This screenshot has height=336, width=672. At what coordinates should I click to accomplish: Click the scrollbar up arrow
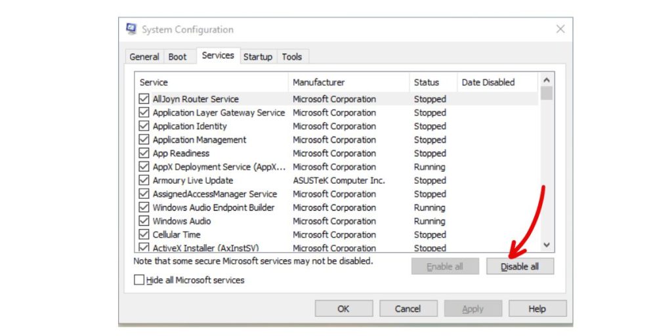click(x=547, y=80)
